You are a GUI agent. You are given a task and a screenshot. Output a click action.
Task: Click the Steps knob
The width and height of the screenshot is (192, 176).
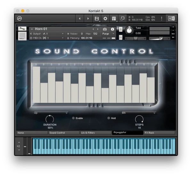coord(139,119)
